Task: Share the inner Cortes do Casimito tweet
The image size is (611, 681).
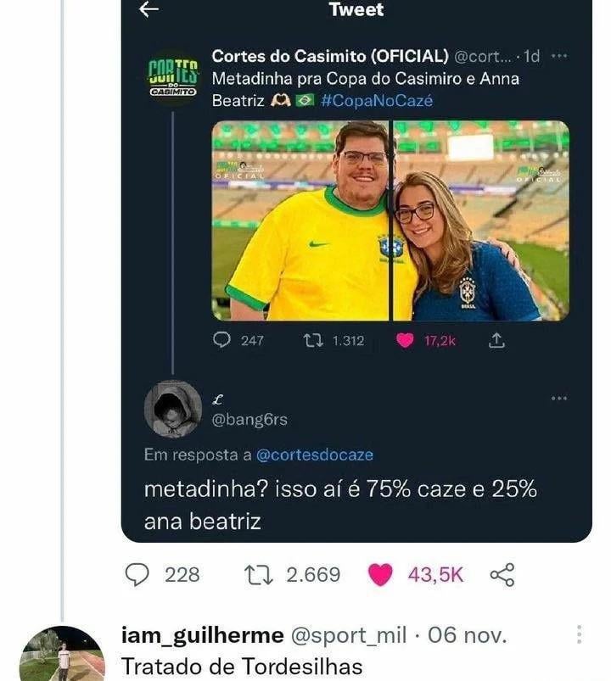Action: (x=497, y=340)
